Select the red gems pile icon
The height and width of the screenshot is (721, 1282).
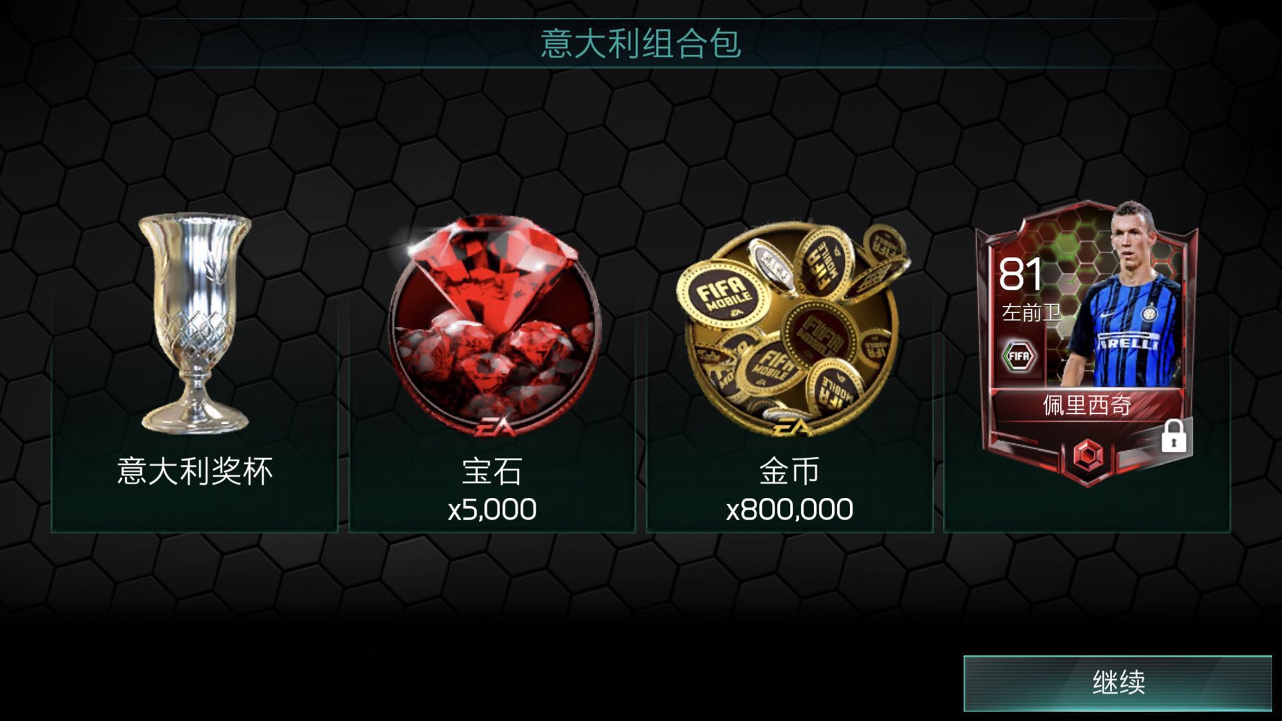click(x=493, y=325)
